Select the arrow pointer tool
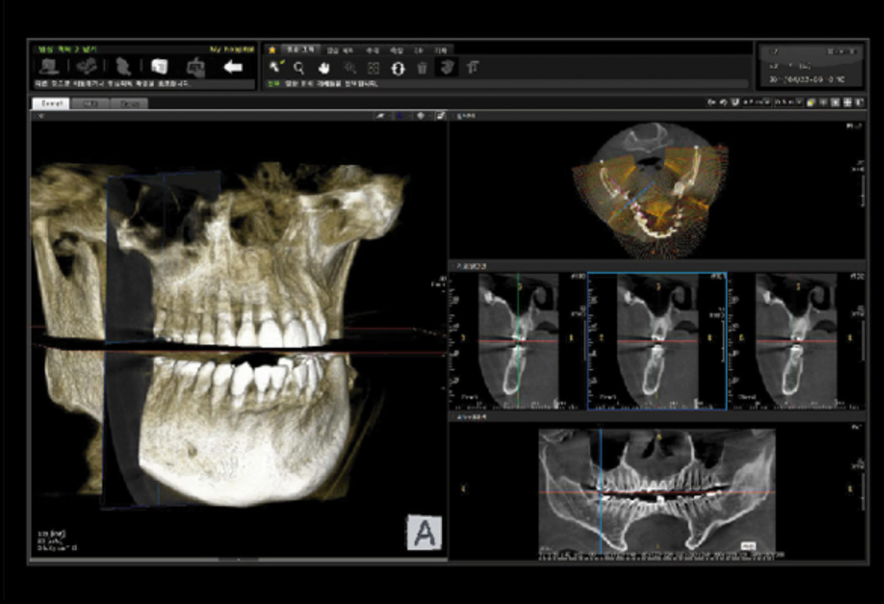 [276, 68]
